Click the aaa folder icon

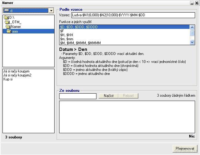pos(9,31)
